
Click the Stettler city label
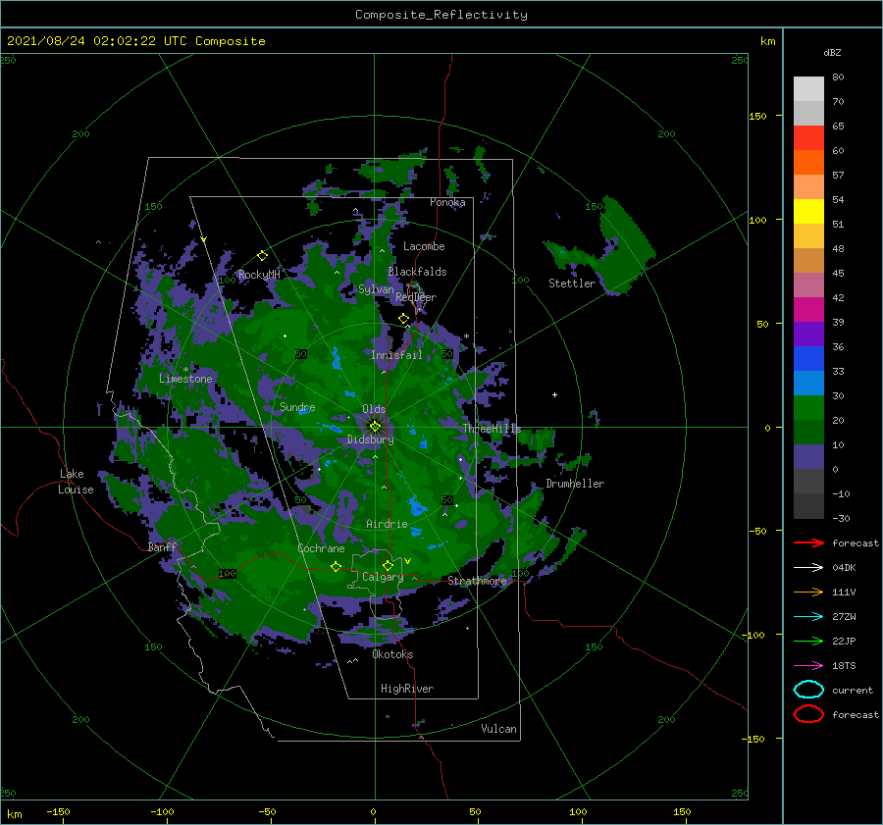coord(572,284)
